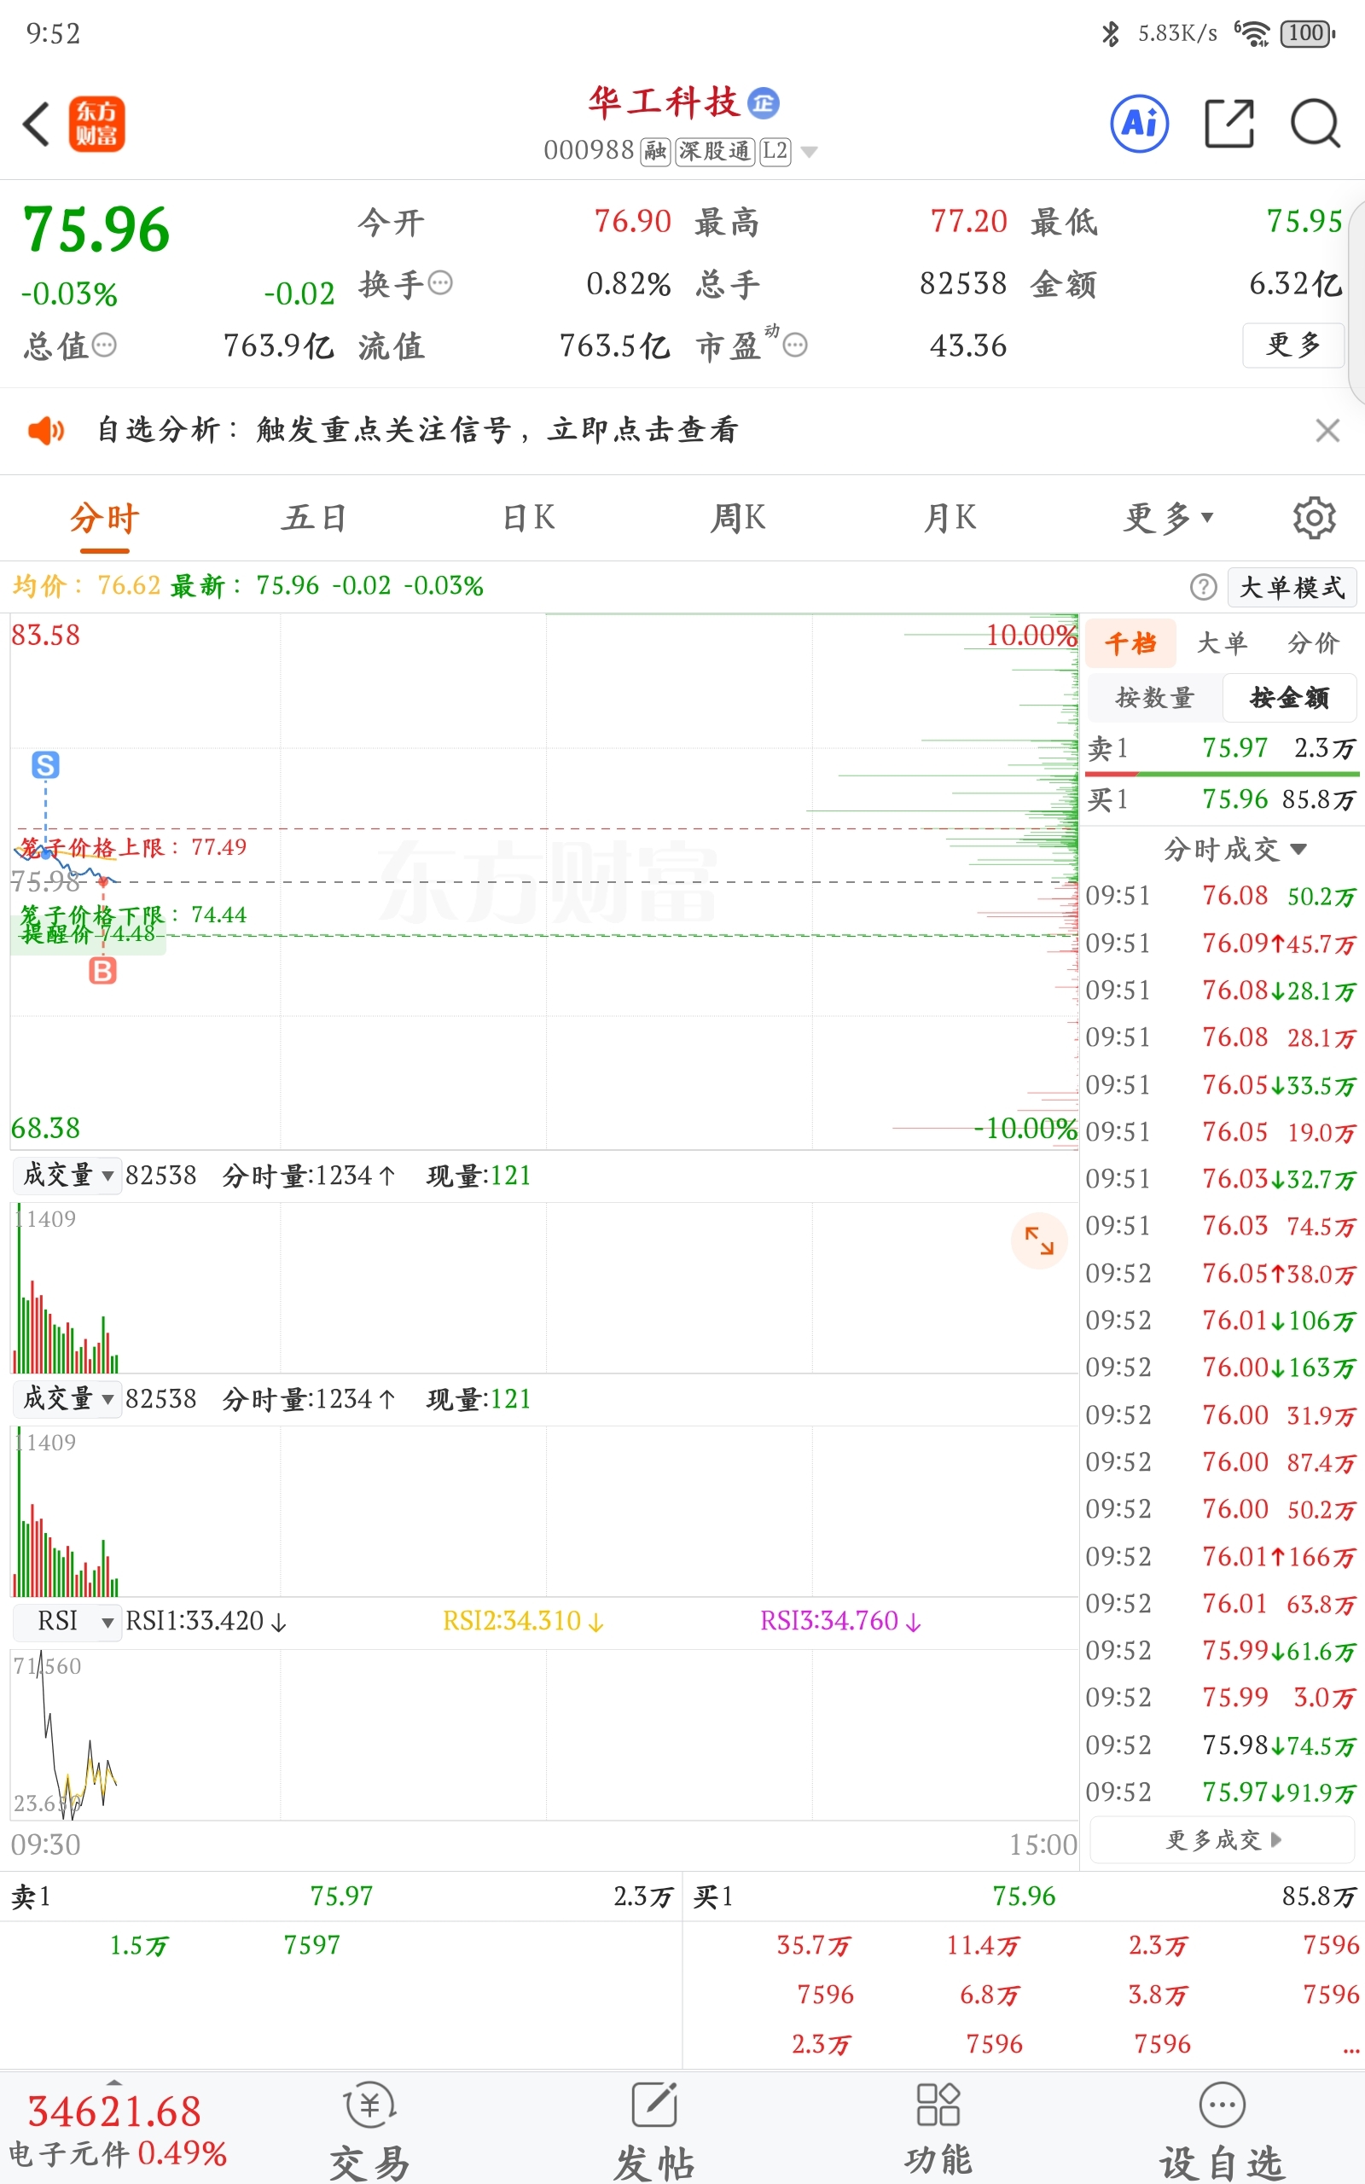1365x2184 pixels.
Task: Tap trade row 75.98 ↓74.5万
Action: (1222, 1745)
